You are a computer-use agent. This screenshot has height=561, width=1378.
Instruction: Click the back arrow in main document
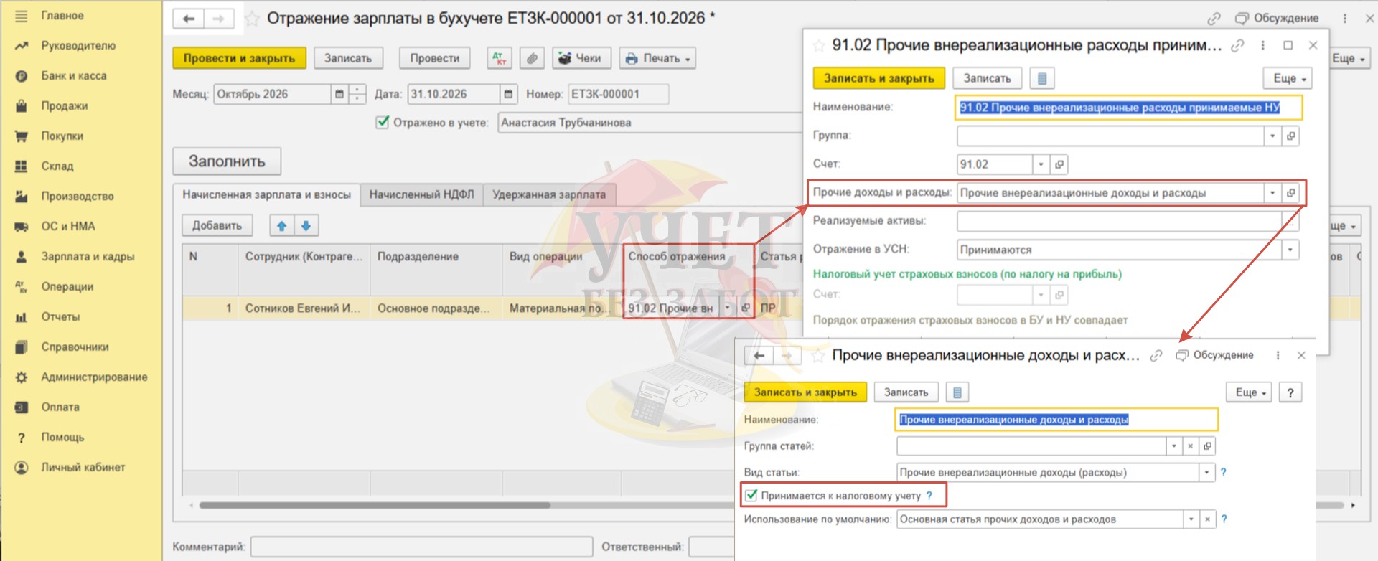189,19
